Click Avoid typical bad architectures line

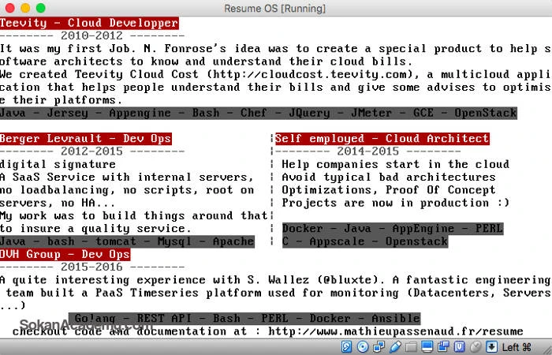click(x=389, y=177)
